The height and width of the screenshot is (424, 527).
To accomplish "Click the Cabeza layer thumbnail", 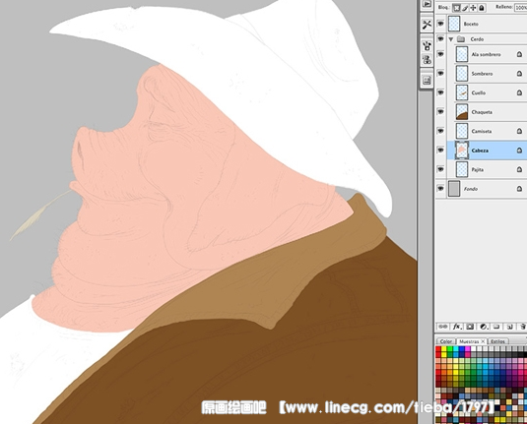I will pyautogui.click(x=462, y=151).
